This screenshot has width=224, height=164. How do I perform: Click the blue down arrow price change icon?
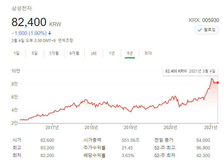(x=50, y=33)
